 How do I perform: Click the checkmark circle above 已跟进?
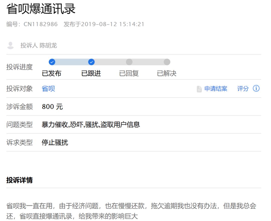point(91,62)
